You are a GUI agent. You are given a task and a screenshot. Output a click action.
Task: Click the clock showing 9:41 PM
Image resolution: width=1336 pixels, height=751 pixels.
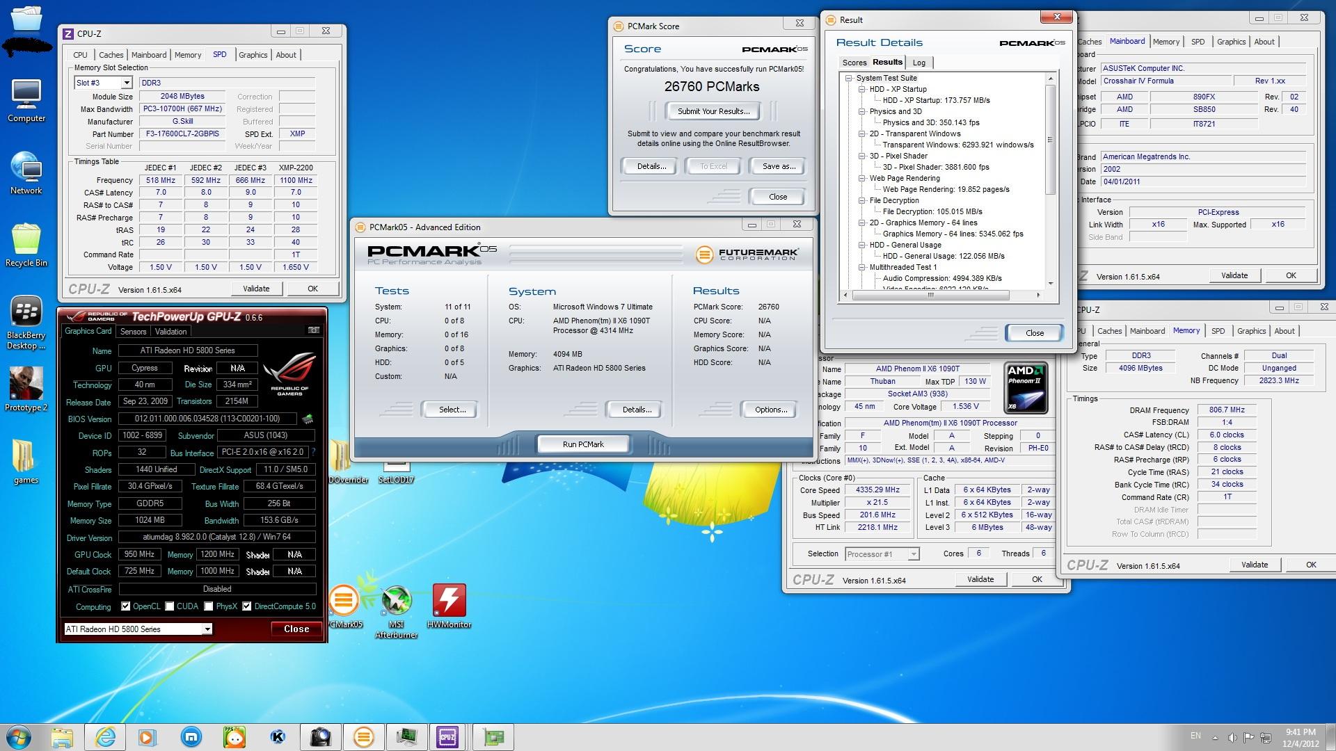(x=1301, y=732)
